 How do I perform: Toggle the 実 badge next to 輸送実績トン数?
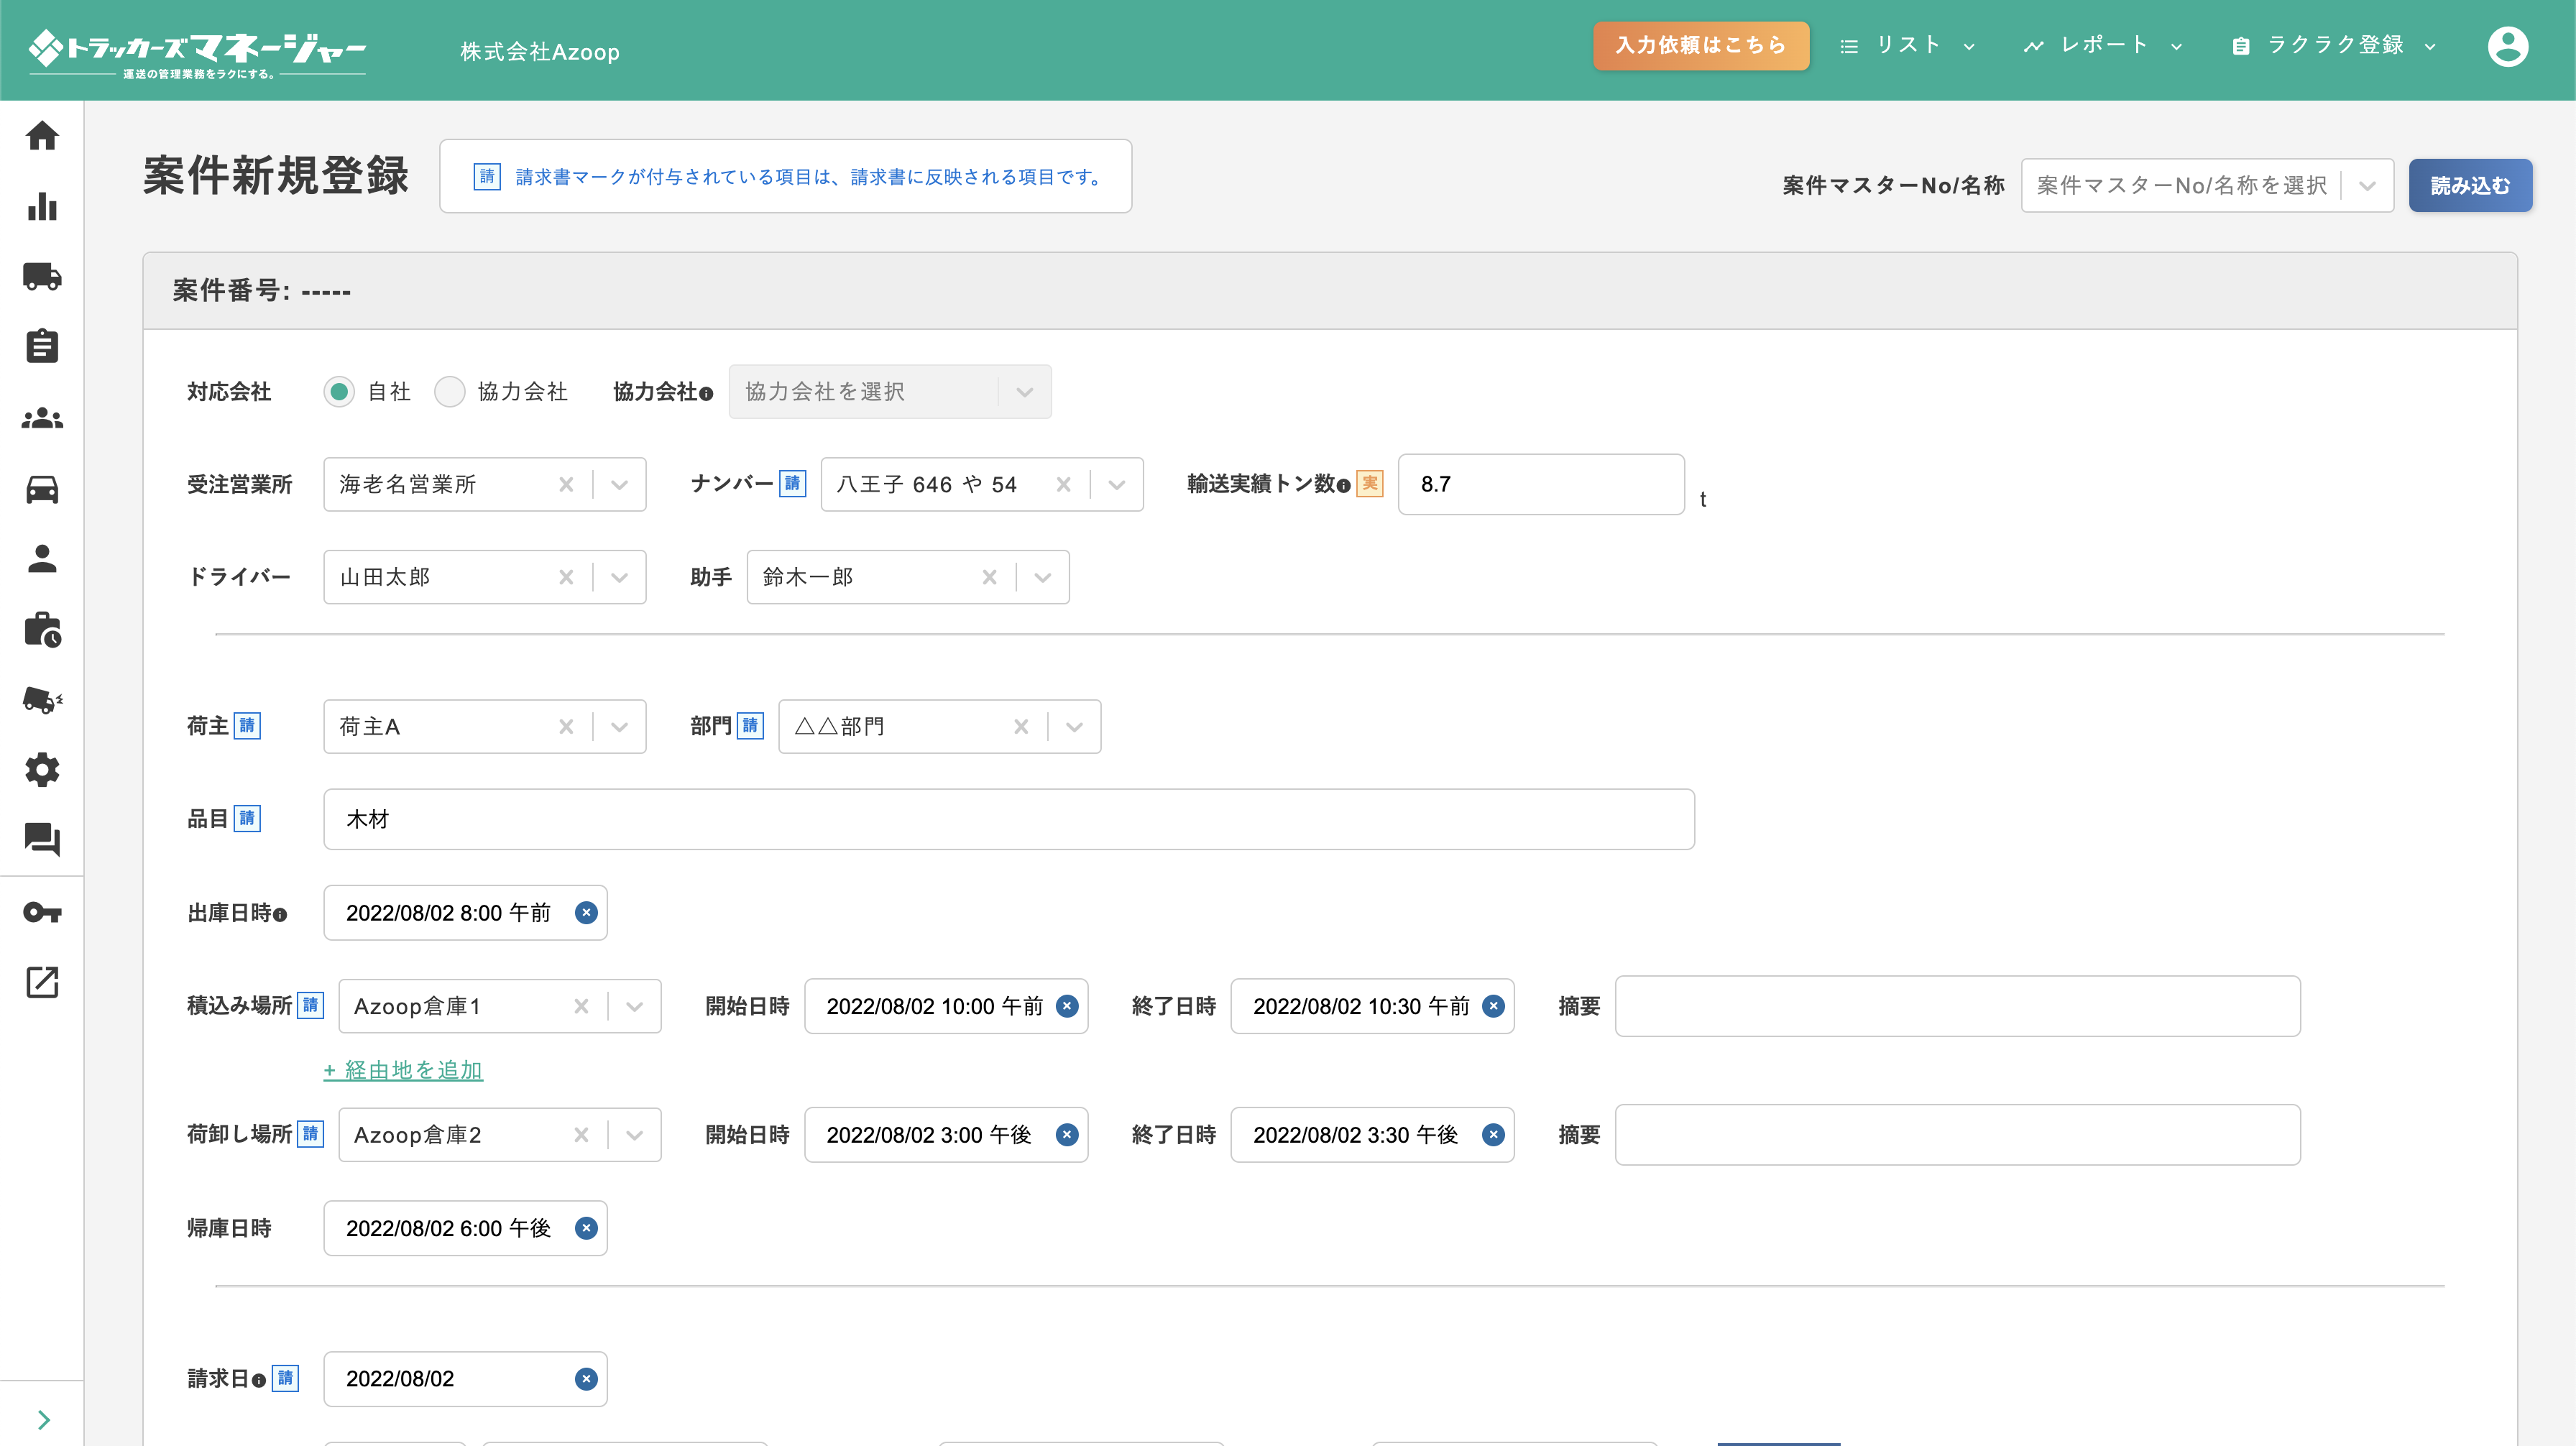(x=1368, y=483)
